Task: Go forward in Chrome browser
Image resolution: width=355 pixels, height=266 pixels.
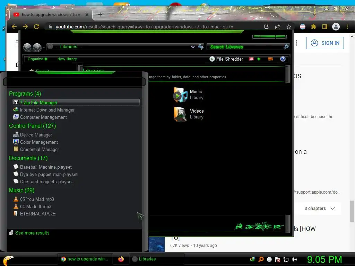Action: 25,27
